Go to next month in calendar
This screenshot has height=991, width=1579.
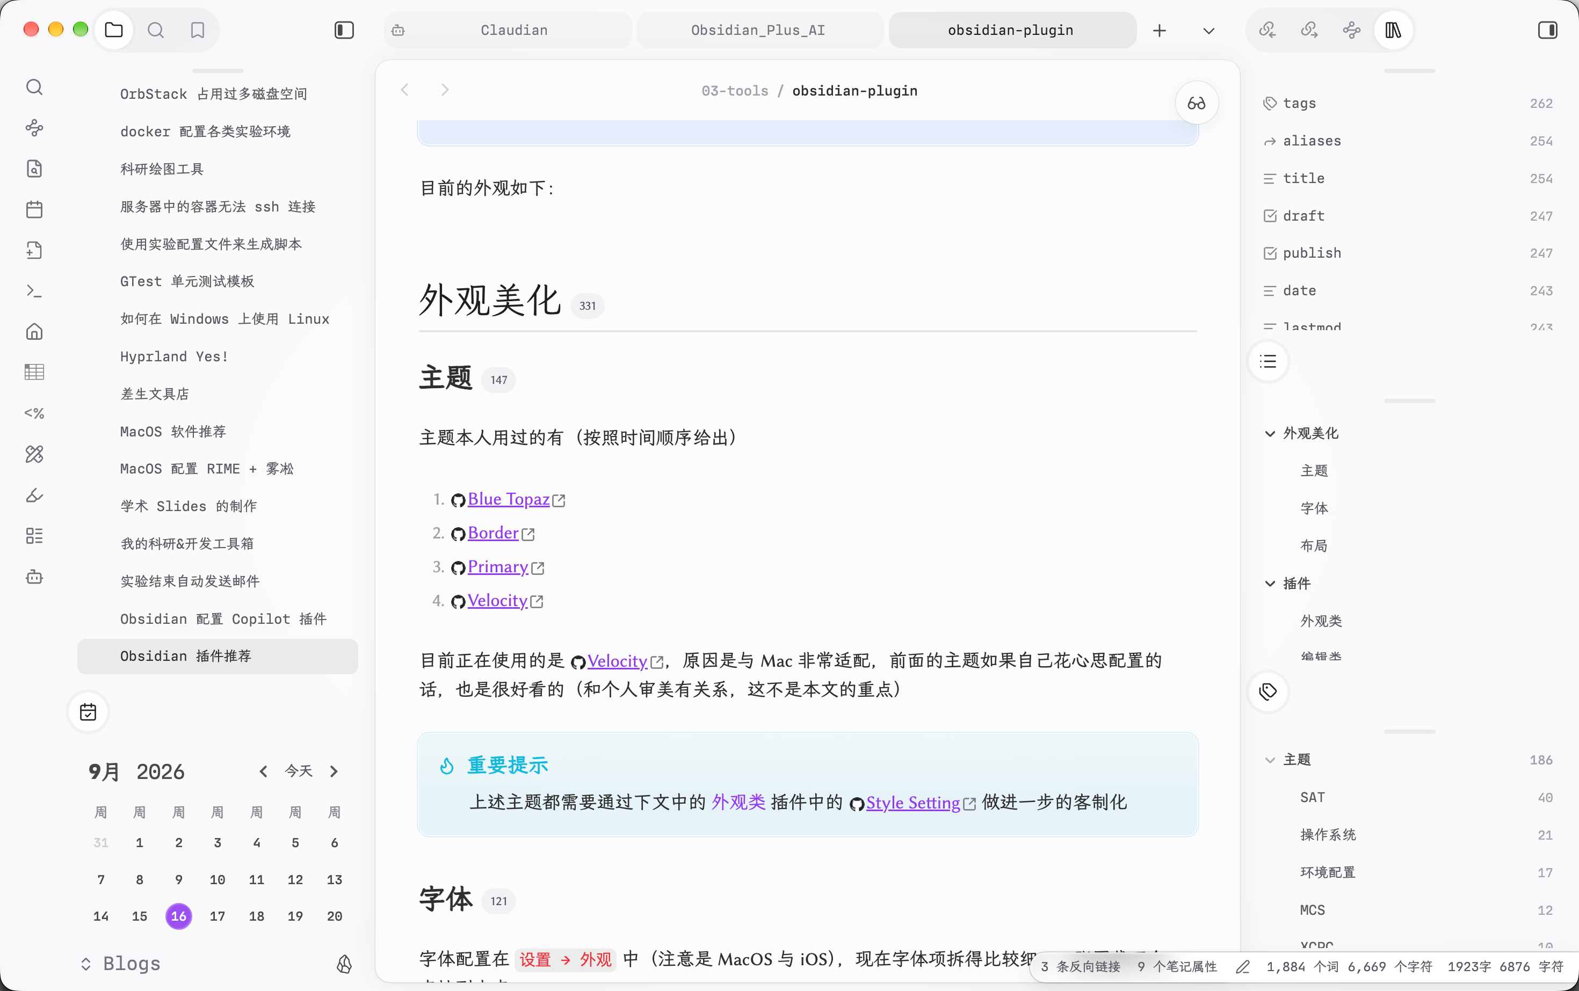tap(334, 771)
